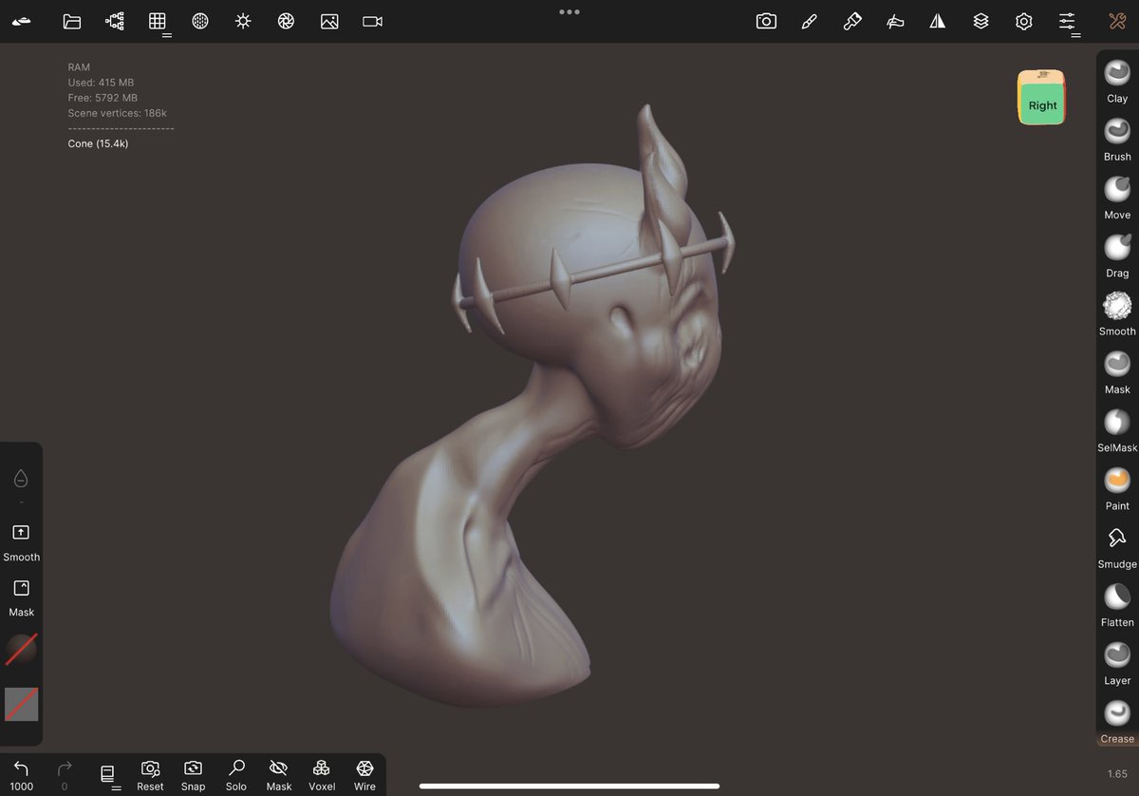Toggle Solo view of object

pyautogui.click(x=236, y=774)
